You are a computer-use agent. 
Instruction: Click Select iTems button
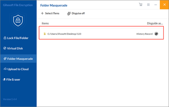(50, 13)
